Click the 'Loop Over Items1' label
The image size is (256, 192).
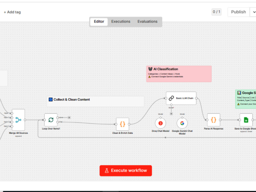pos(51,129)
